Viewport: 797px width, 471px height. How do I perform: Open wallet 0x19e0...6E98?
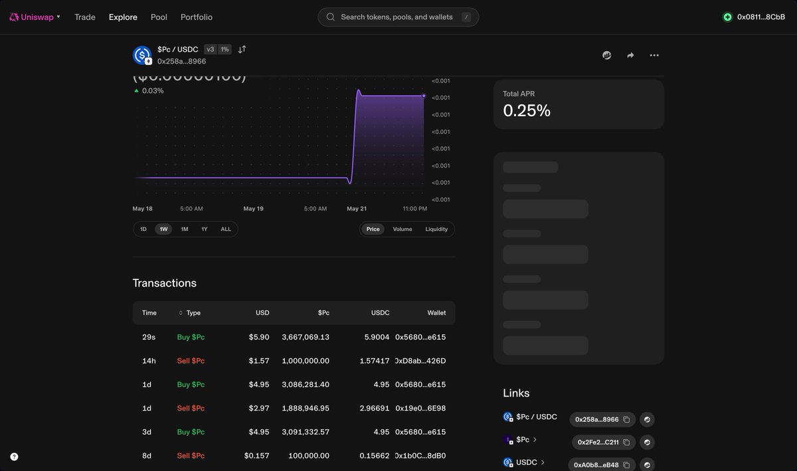(x=420, y=408)
